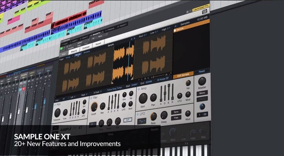Viewport: 284px width, 156px height.
Task: Click the PreSonus logo icon
Action: (205, 12)
